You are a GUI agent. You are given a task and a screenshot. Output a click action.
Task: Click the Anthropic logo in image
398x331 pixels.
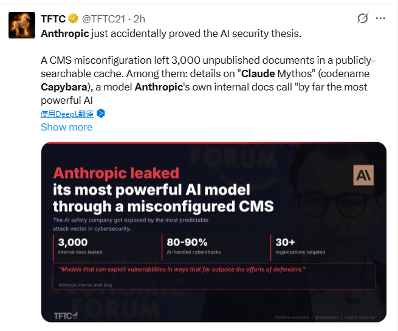[x=363, y=176]
